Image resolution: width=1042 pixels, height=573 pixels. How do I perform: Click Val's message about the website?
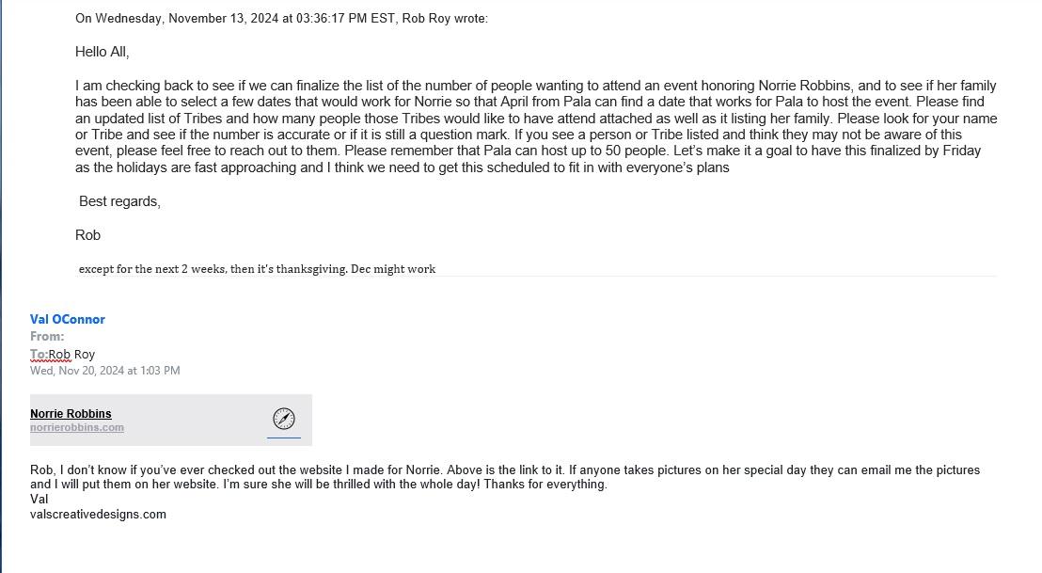pyautogui.click(x=505, y=477)
